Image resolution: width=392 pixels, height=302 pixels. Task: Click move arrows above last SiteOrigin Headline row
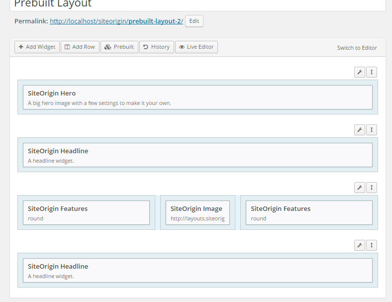coord(372,245)
